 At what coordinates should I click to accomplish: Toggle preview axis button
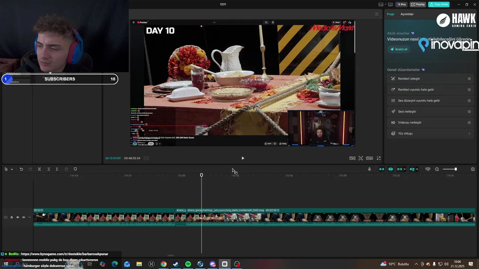point(412,169)
